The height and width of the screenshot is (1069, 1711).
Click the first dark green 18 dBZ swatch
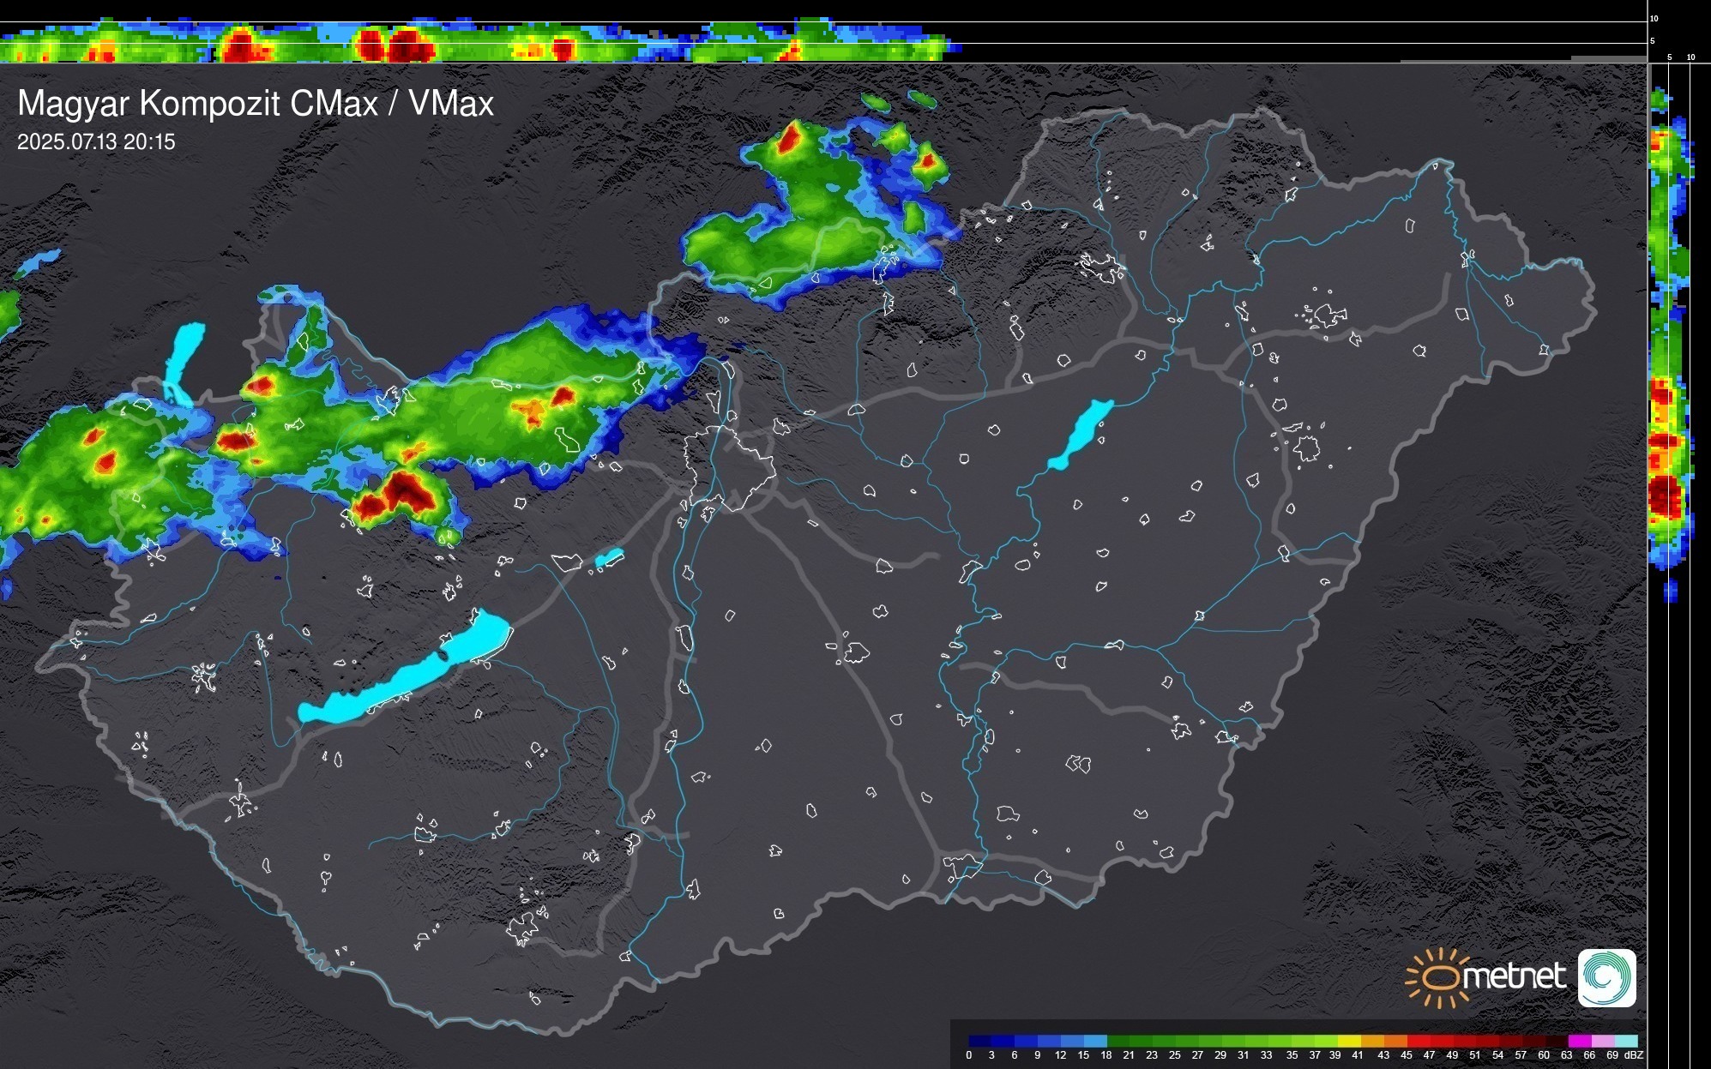[x=1118, y=1041]
